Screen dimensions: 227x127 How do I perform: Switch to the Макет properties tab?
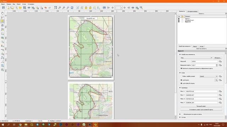(x=195, y=46)
